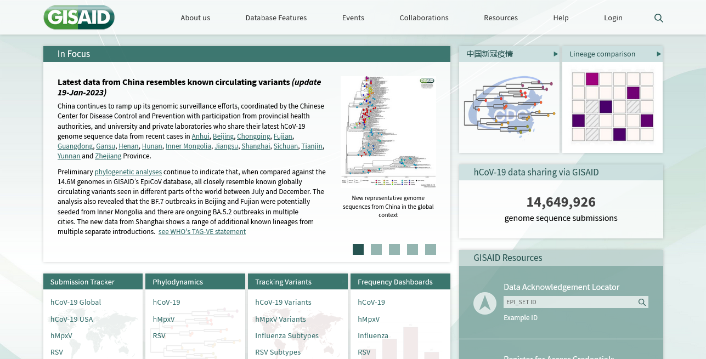This screenshot has width=706, height=359.
Task: Open hMpxV Variants tracking link
Action: (280, 319)
